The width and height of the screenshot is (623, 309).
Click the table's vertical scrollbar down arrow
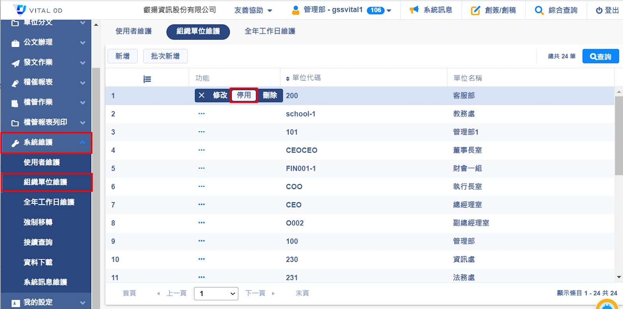pyautogui.click(x=619, y=277)
